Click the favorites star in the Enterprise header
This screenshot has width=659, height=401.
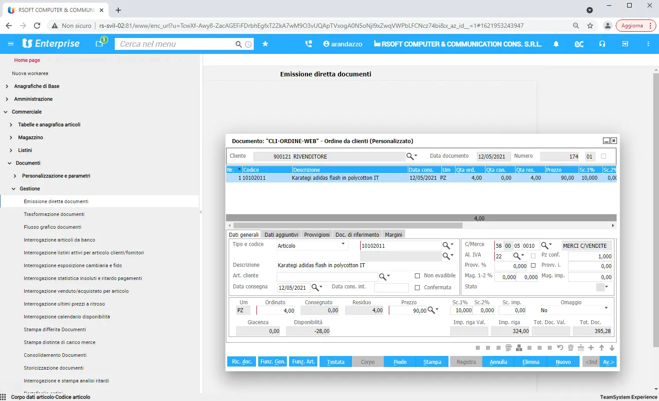[265, 44]
